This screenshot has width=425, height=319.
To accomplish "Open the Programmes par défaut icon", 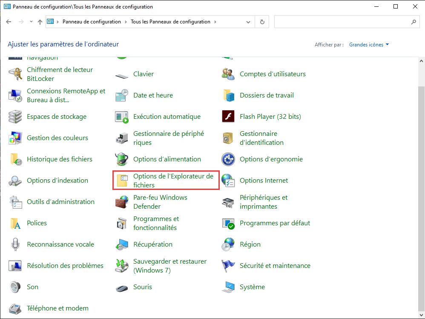I will 228,223.
